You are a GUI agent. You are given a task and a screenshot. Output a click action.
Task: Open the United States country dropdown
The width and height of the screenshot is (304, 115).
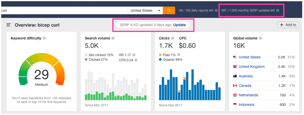click(x=145, y=11)
